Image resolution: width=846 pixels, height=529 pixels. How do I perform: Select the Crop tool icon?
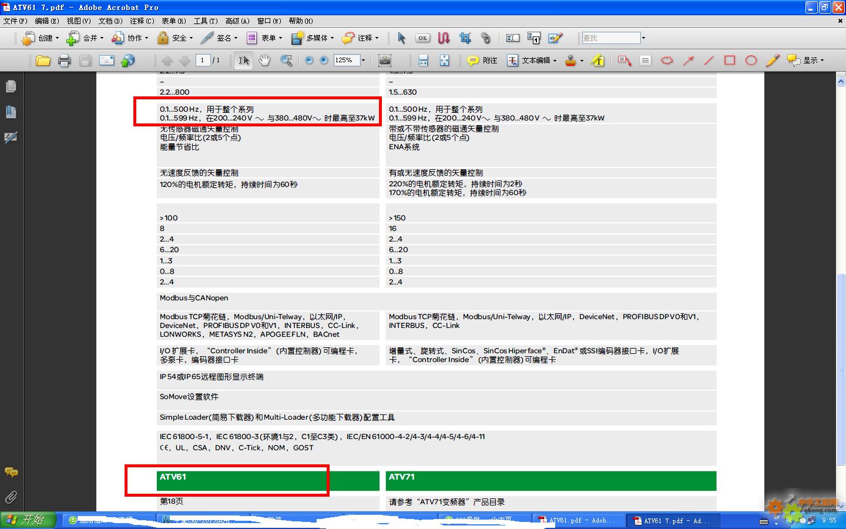[x=465, y=38]
